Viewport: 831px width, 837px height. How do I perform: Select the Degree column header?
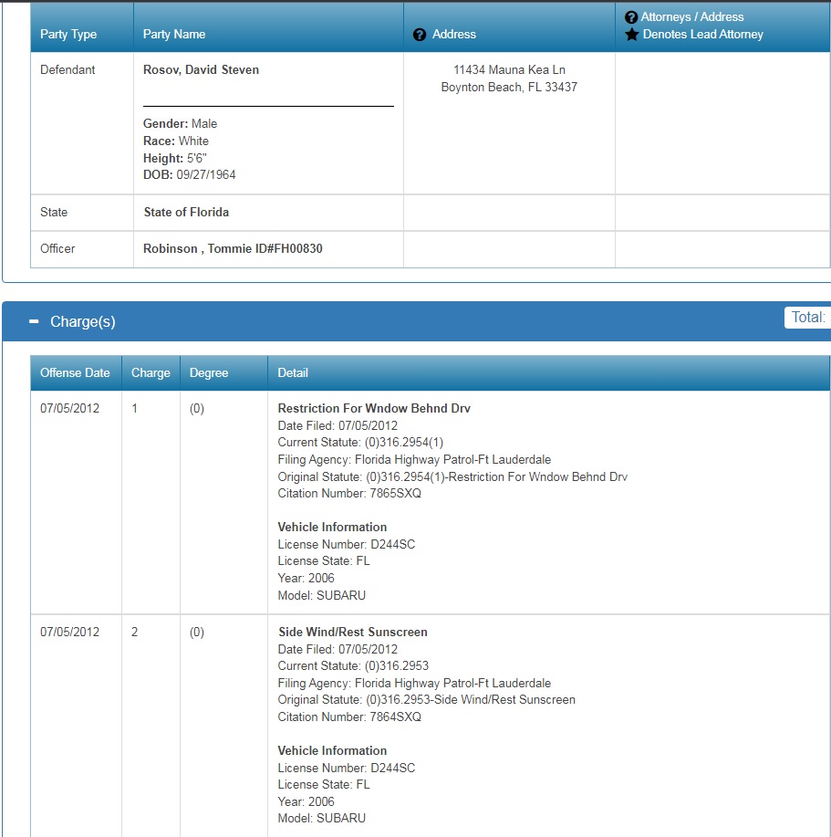coord(209,372)
